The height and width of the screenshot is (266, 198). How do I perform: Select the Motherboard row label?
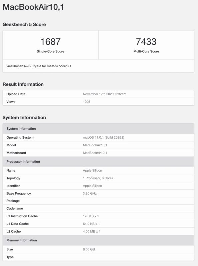tap(16, 153)
